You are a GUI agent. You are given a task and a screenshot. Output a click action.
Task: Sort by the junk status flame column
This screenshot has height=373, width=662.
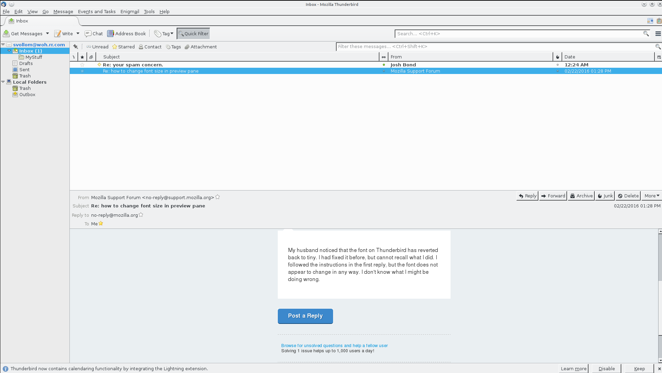click(557, 57)
